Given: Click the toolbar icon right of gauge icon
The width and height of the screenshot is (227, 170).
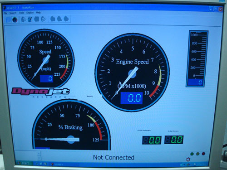Looking at the screenshot, I should pyautogui.click(x=24, y=19).
